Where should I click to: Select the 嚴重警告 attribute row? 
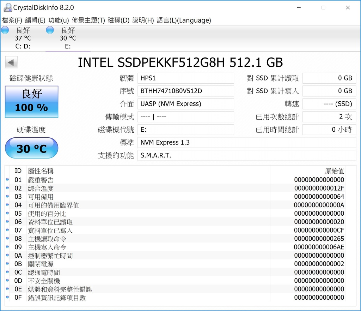(x=175, y=180)
